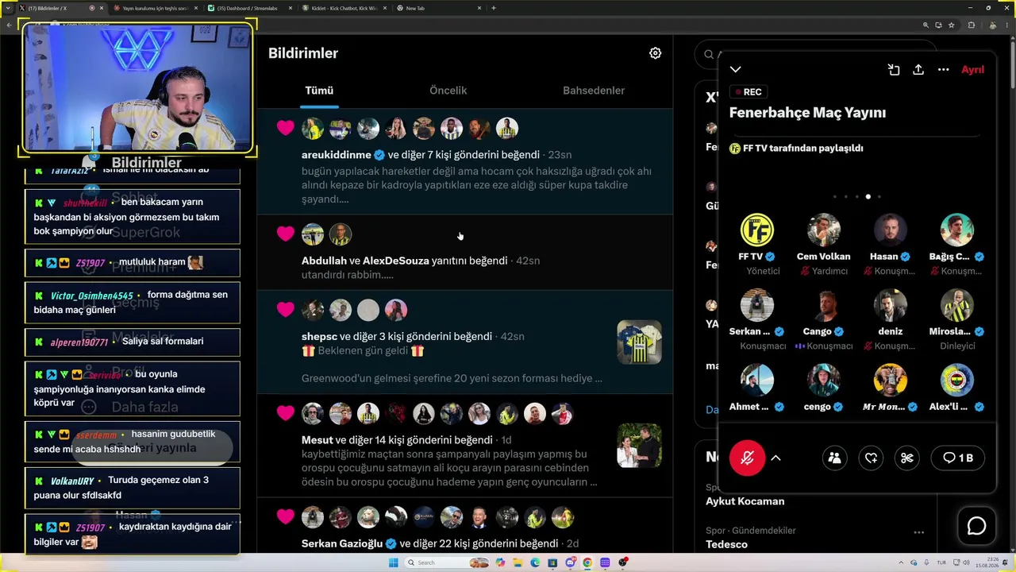1016x572 pixels.
Task: Bookmark this page with the star icon
Action: (x=951, y=25)
